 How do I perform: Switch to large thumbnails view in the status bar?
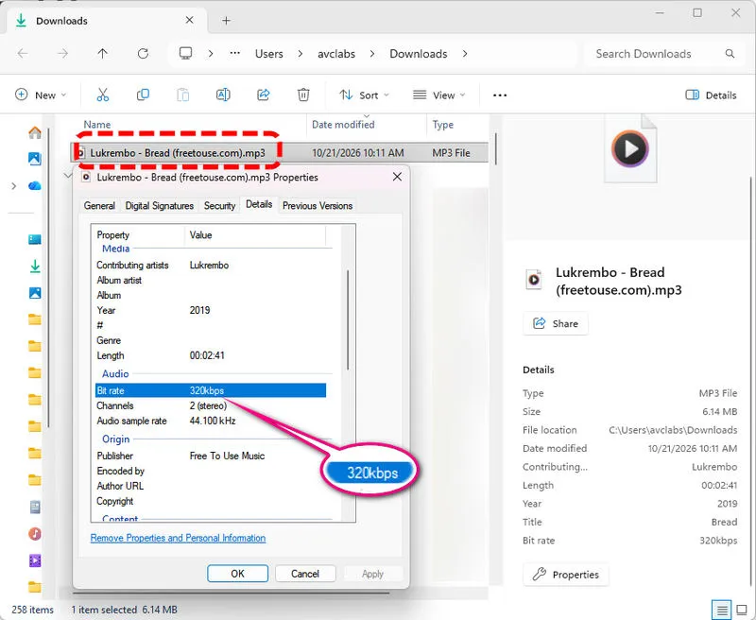point(742,610)
